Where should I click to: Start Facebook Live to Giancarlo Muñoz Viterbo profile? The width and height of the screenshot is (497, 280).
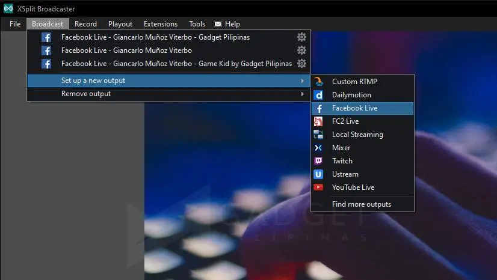tap(126, 50)
